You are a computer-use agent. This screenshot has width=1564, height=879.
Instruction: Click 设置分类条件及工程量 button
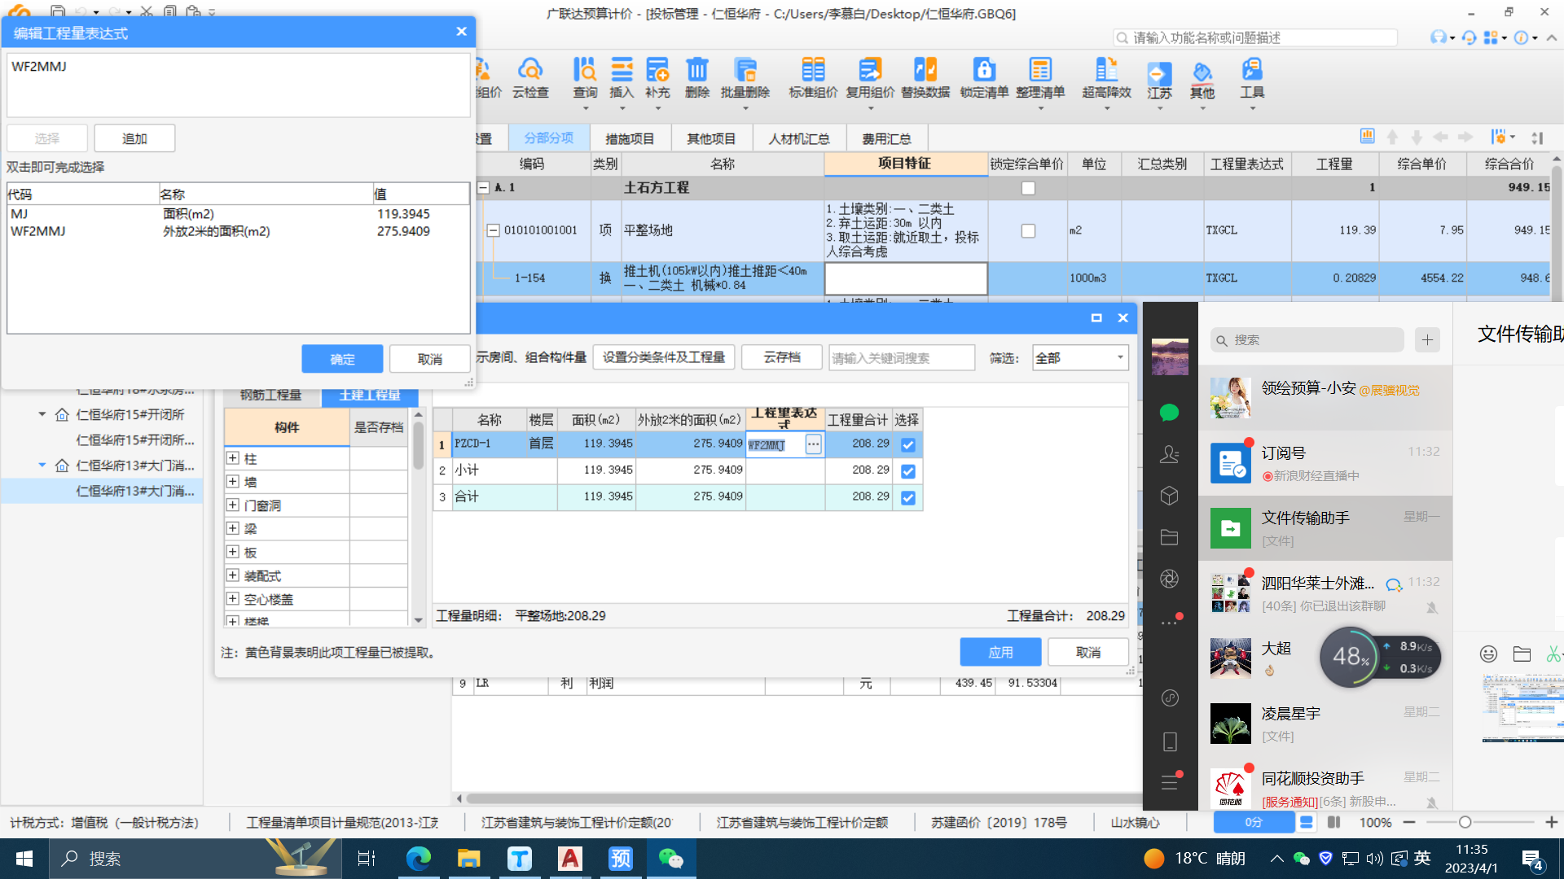(664, 357)
